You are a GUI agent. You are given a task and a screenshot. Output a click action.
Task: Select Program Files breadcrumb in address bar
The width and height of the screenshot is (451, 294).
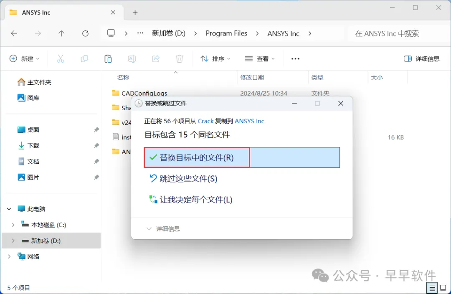tap(226, 33)
